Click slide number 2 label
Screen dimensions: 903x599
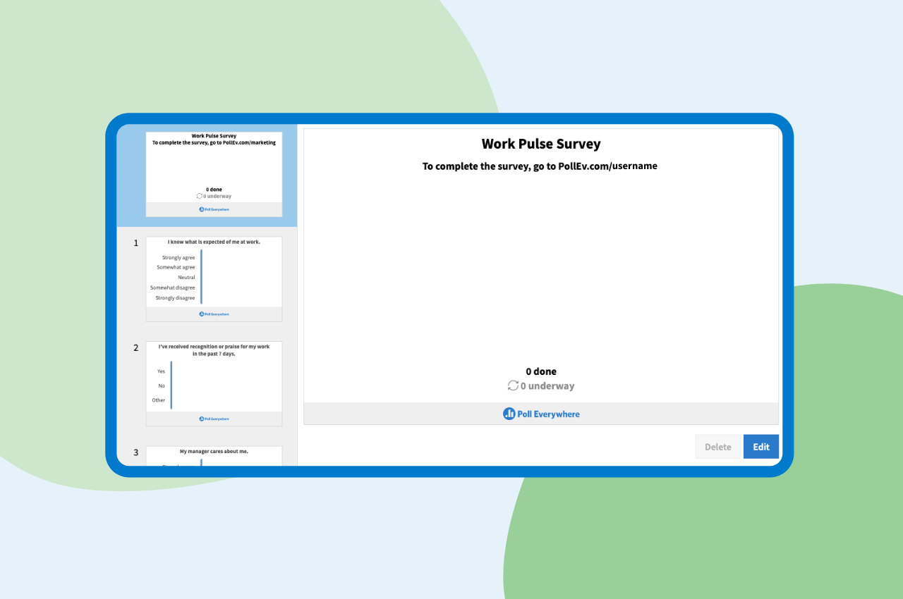(x=136, y=348)
